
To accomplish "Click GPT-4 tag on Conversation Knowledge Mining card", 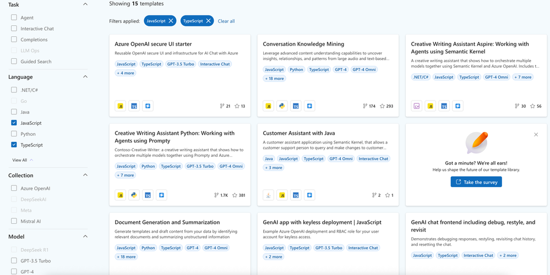I will [x=341, y=69].
